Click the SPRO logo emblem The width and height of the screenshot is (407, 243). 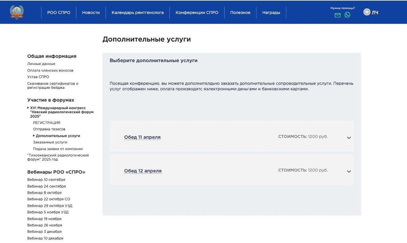[17, 12]
